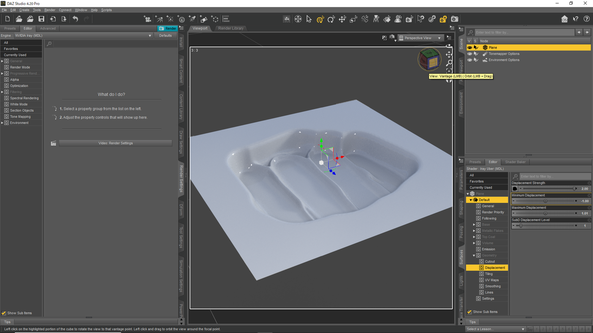This screenshot has width=593, height=333.
Task: Click the Surface Selection tool icon
Action: click(388, 19)
